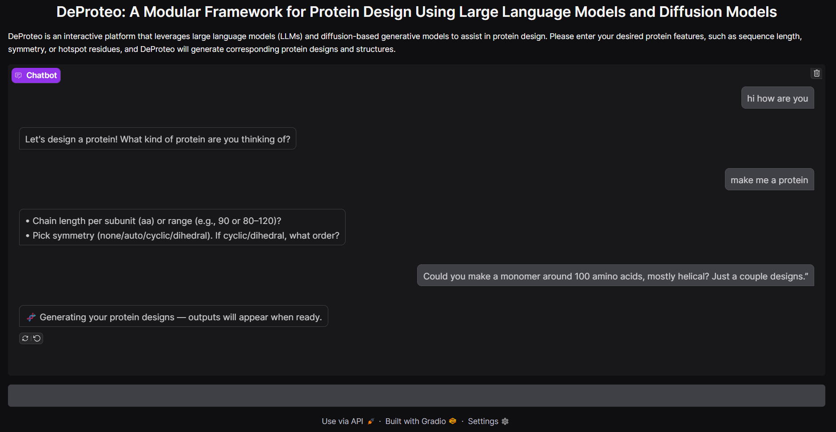
Task: Click the monomer around 100 amino acids message
Action: click(615, 276)
